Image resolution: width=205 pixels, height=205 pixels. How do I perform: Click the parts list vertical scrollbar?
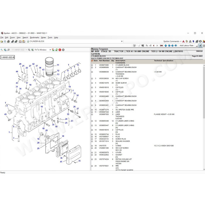pyautogui.click(x=204, y=117)
